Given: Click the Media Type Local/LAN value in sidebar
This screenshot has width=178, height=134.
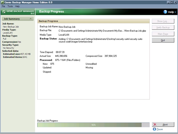Looking at the screenshot, I should coord(8,33).
